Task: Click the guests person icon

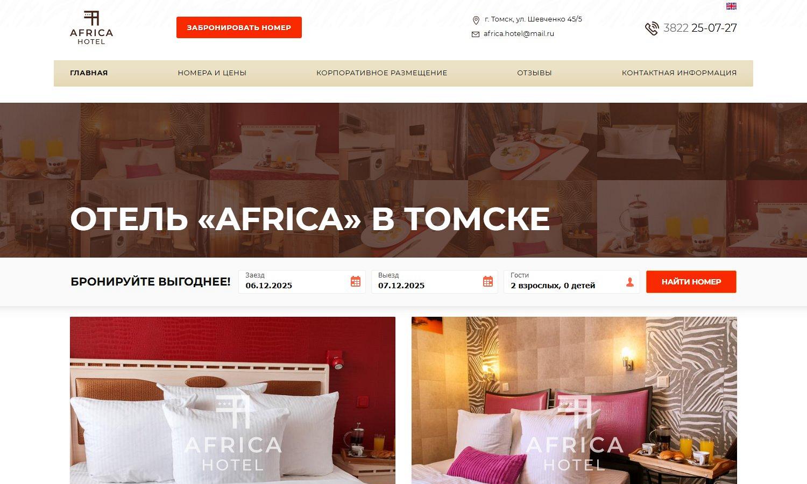Action: [x=630, y=282]
